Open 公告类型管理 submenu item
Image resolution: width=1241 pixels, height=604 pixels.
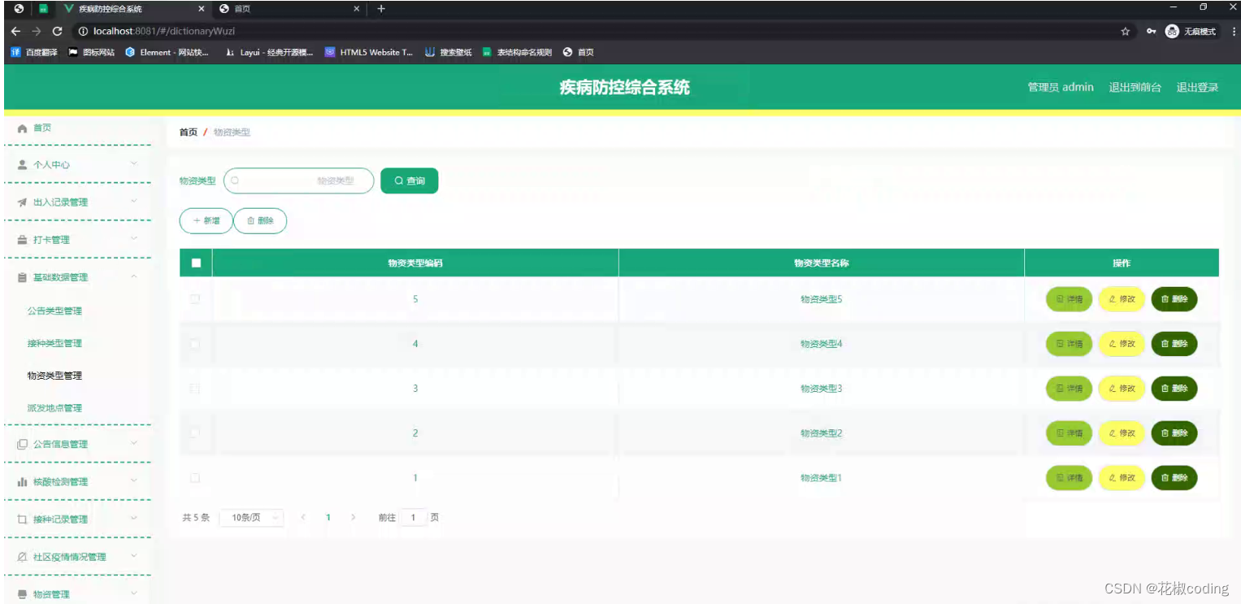click(x=54, y=311)
